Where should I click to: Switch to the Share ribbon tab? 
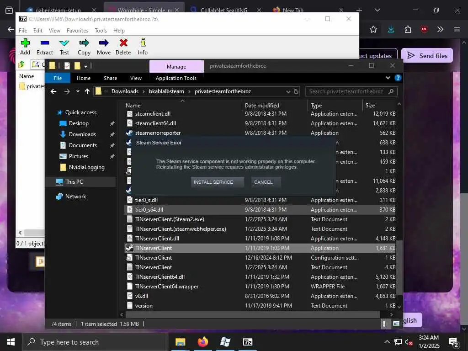(x=110, y=78)
